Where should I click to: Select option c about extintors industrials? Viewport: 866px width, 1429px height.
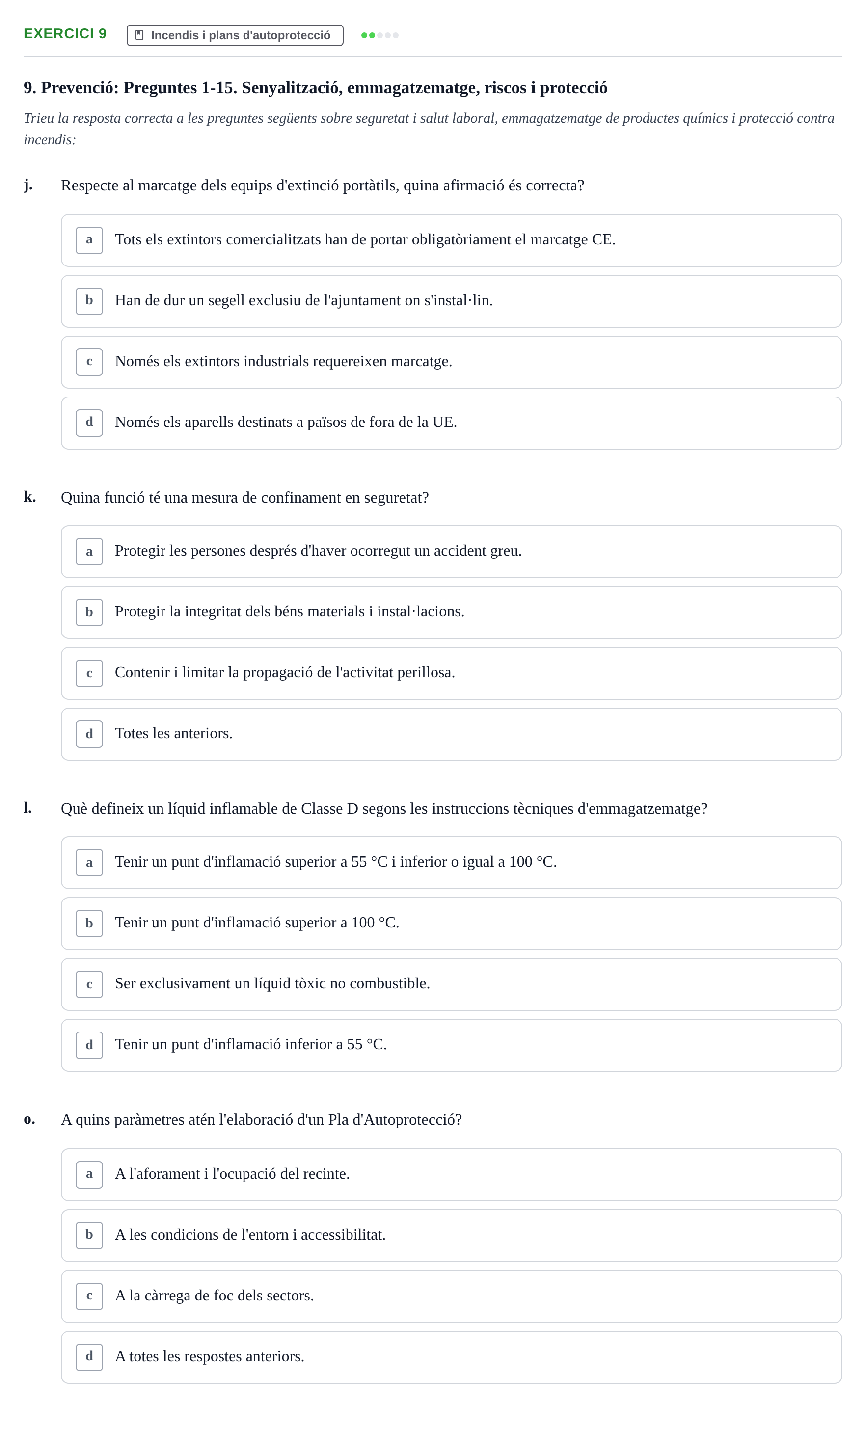(x=451, y=363)
